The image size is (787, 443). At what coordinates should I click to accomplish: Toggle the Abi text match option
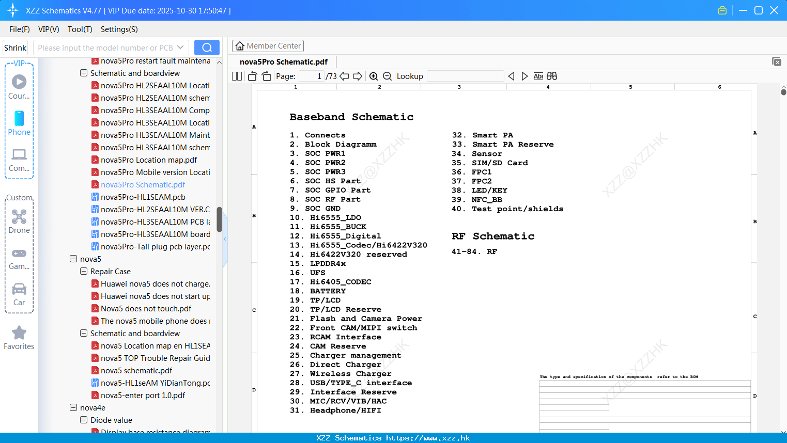point(538,76)
